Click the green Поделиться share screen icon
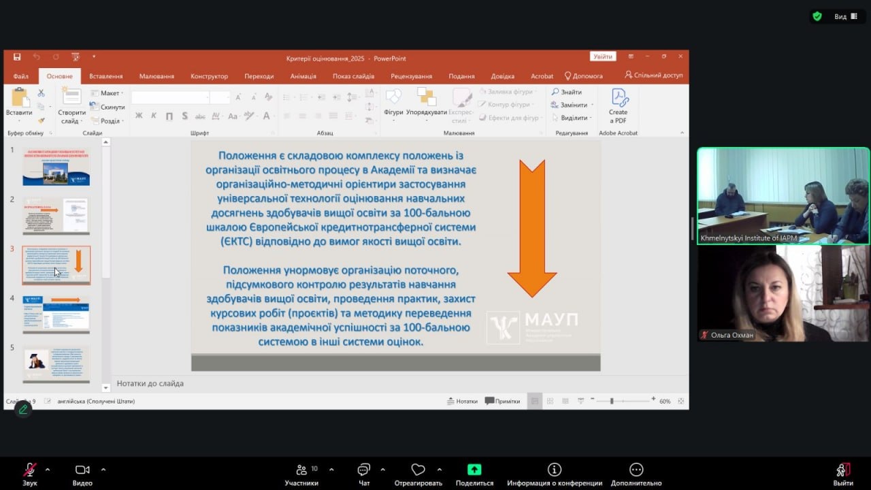 tap(474, 470)
